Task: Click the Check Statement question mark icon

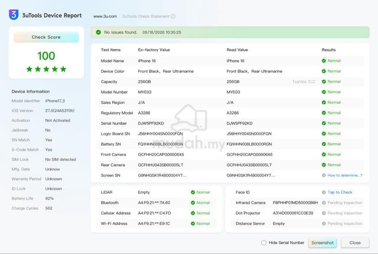Action: coord(173,17)
